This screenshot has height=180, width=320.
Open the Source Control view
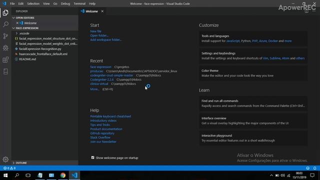tap(5, 36)
